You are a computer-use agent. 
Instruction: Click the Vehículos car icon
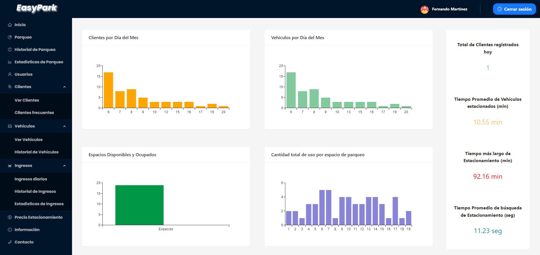coord(10,126)
